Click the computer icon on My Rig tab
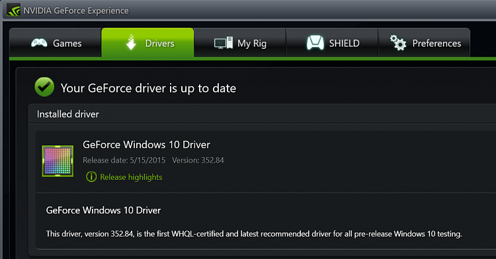 pyautogui.click(x=224, y=43)
